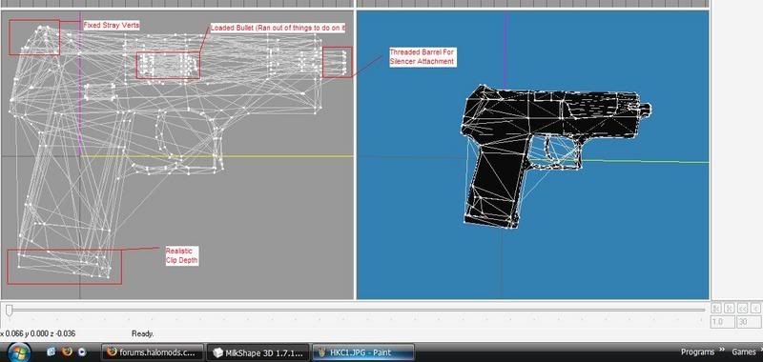Focus the total frames field showing 30
This screenshot has height=362, width=763.
pos(749,322)
